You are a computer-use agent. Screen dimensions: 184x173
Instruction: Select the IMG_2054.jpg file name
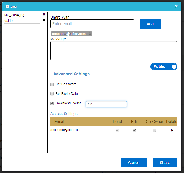pyautogui.click(x=14, y=15)
